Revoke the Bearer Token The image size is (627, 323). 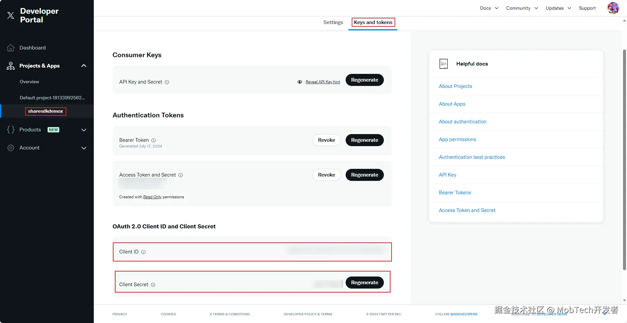pos(327,140)
